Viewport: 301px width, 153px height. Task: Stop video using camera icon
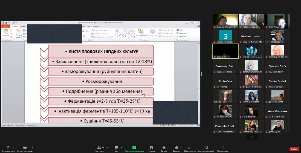point(25,148)
